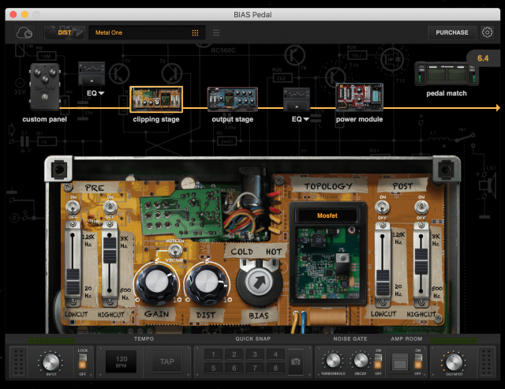Image resolution: width=505 pixels, height=389 pixels.
Task: Click the POST LOWCUT slider handle
Action: tap(383, 282)
